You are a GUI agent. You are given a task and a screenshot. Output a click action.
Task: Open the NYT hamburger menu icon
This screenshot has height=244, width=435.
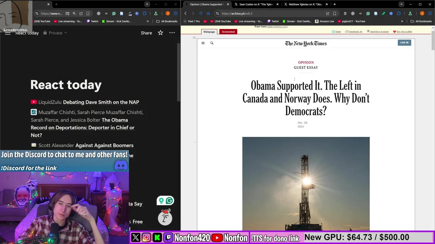[x=203, y=43]
